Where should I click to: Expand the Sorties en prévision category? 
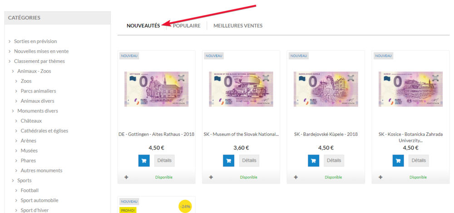[x=10, y=42]
